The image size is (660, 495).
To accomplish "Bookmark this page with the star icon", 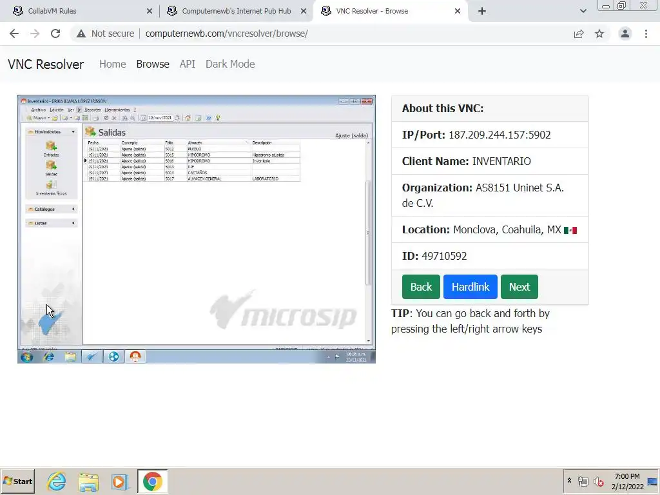I will 599,34.
